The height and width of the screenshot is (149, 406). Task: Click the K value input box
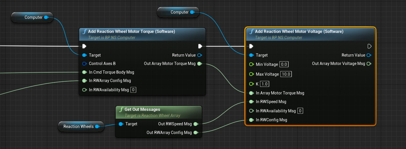click(265, 84)
